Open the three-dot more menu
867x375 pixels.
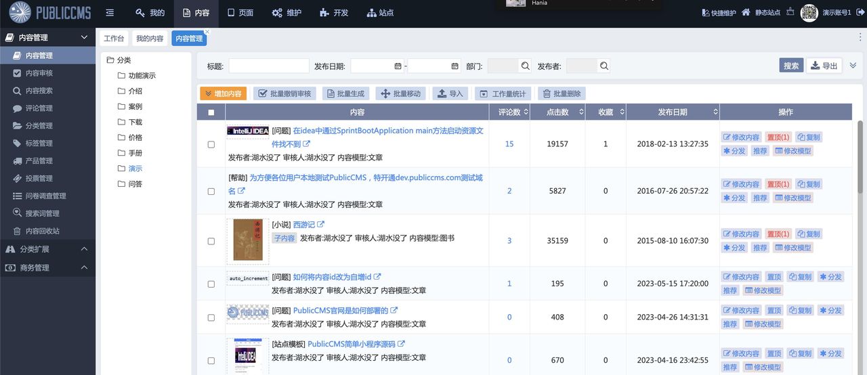[x=860, y=38]
